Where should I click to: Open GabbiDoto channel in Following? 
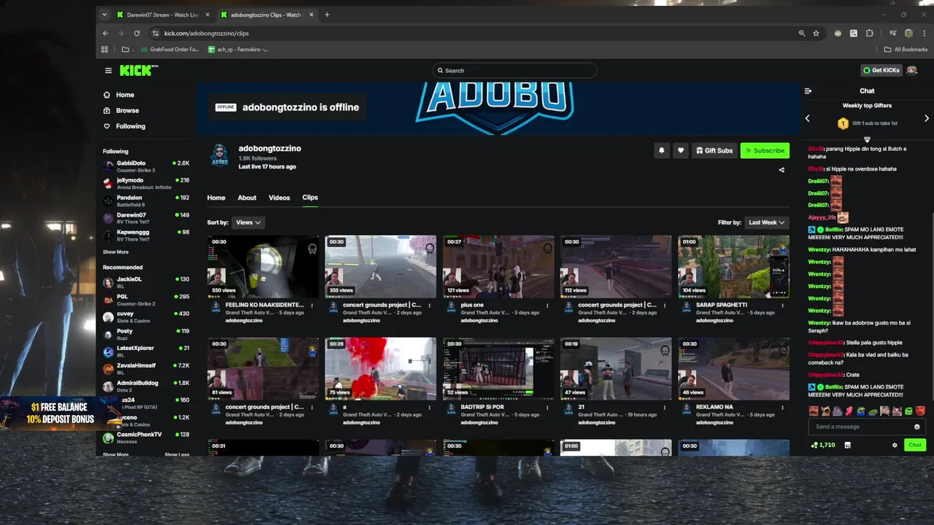[x=146, y=166]
